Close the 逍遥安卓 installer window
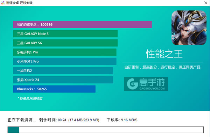 click(206, 3)
